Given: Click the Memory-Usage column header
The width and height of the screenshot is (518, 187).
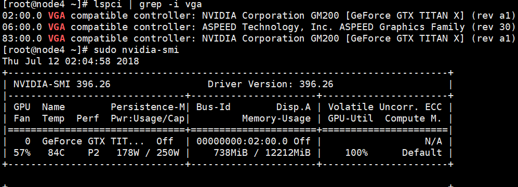Looking at the screenshot, I should (276, 118).
